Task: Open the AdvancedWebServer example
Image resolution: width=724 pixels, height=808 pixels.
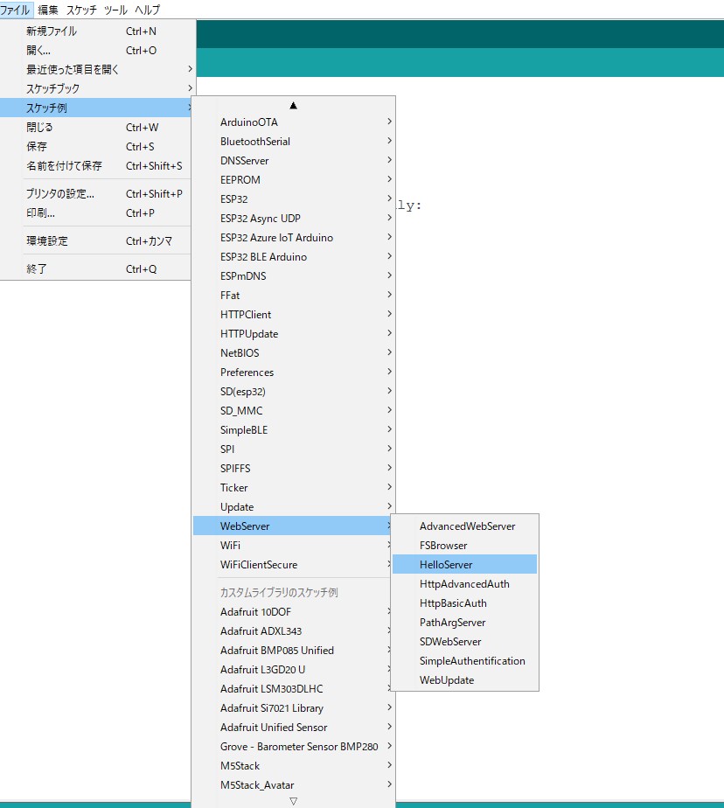Action: click(465, 526)
